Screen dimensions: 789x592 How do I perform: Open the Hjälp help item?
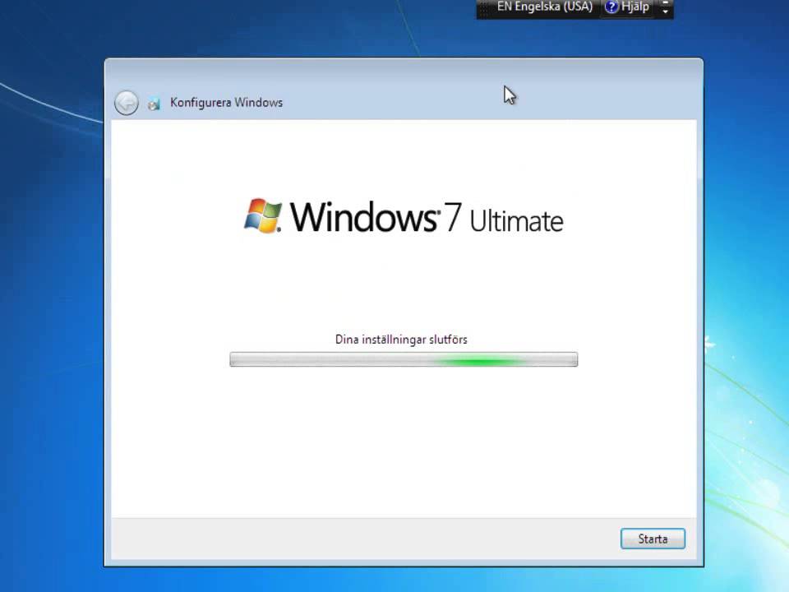tap(626, 7)
